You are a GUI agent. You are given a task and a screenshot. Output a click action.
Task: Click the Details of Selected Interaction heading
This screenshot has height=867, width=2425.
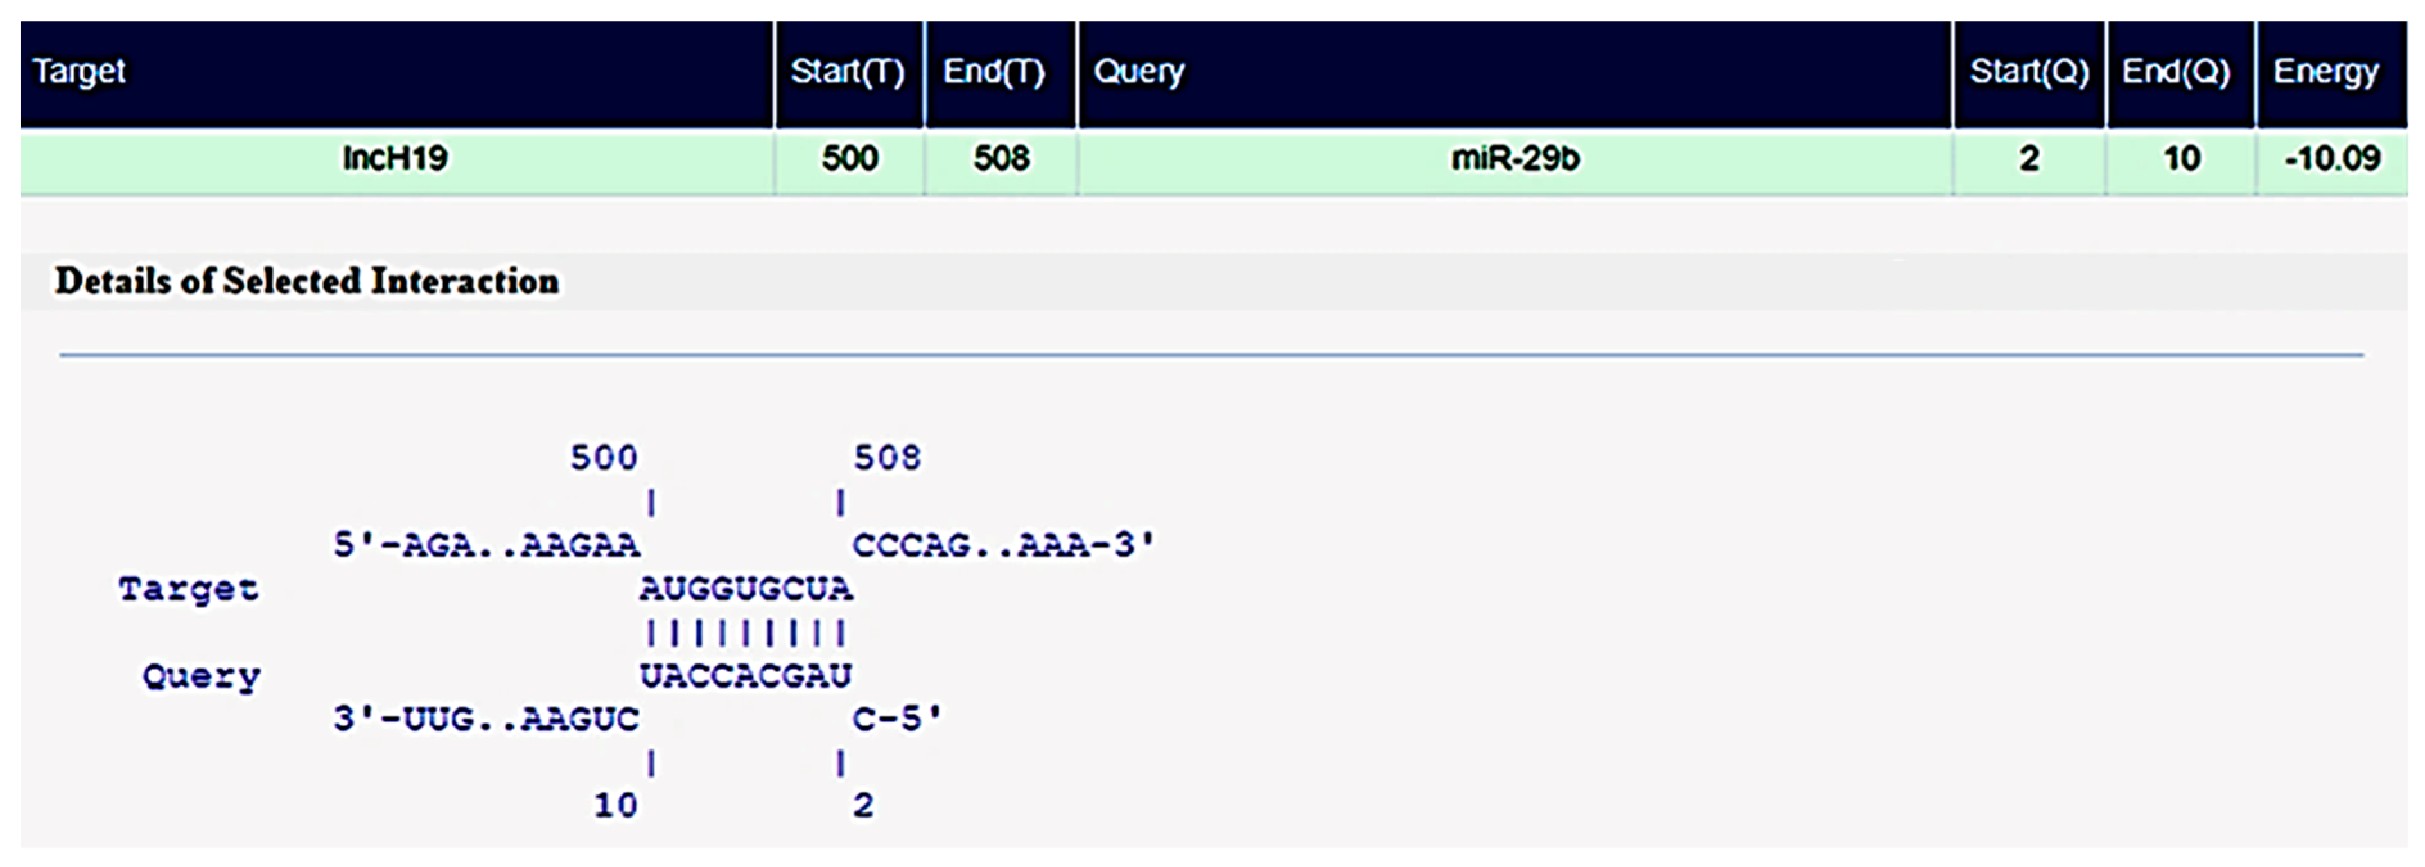(307, 281)
